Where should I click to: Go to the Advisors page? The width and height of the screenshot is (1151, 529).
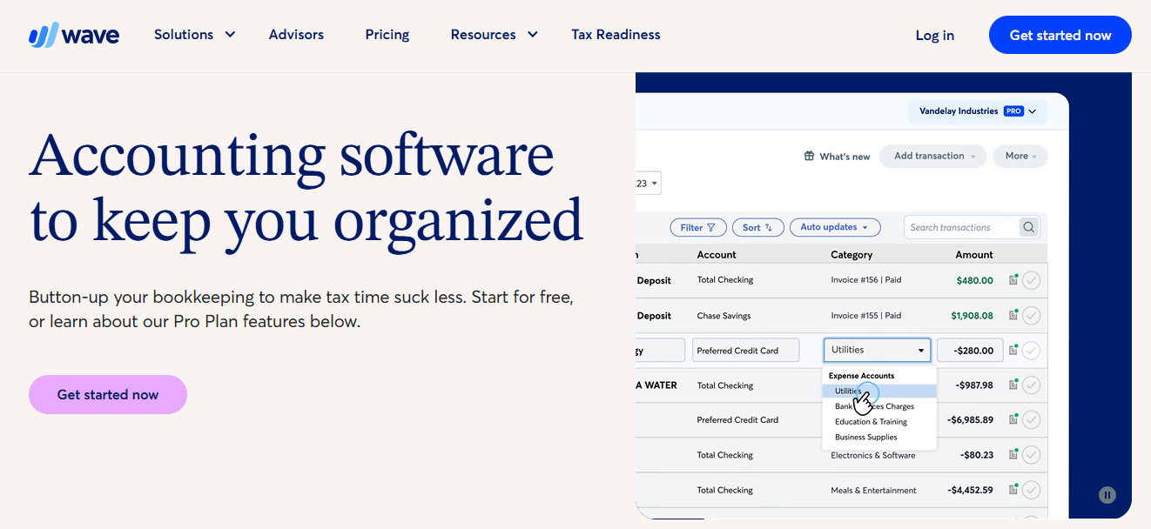click(x=296, y=35)
